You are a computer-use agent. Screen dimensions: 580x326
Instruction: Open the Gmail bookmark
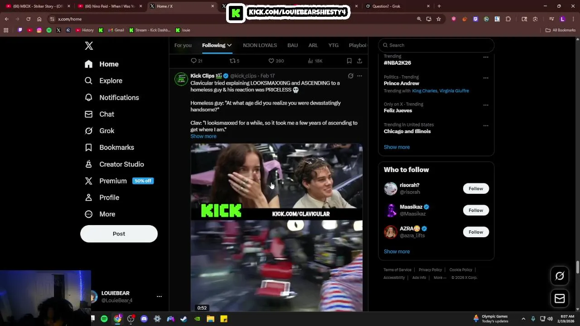tap(116, 30)
